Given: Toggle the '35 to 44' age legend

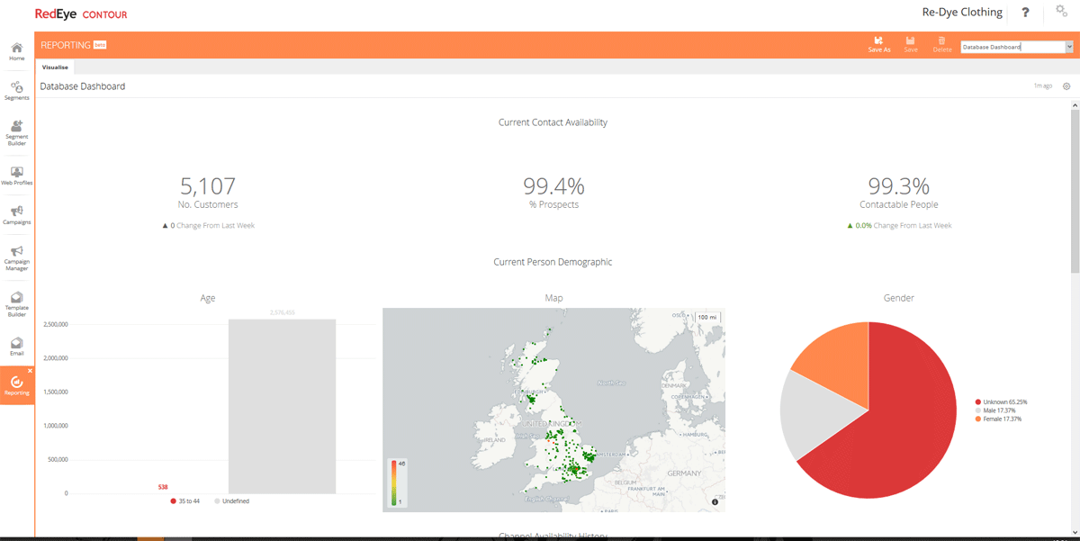Looking at the screenshot, I should pos(184,501).
